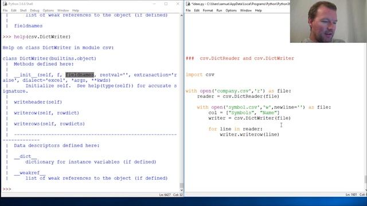This screenshot has width=367, height=206.
Task: Click the shell scrollbar up arrow
Action: (182, 15)
